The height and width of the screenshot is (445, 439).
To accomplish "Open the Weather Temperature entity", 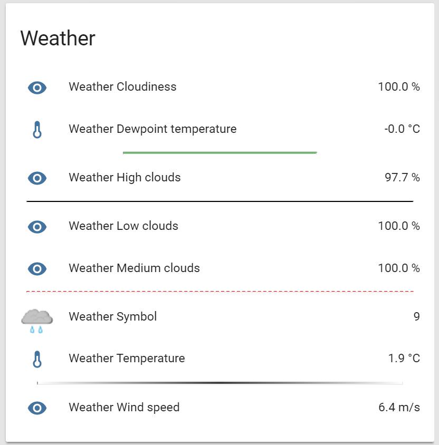I will [127, 359].
